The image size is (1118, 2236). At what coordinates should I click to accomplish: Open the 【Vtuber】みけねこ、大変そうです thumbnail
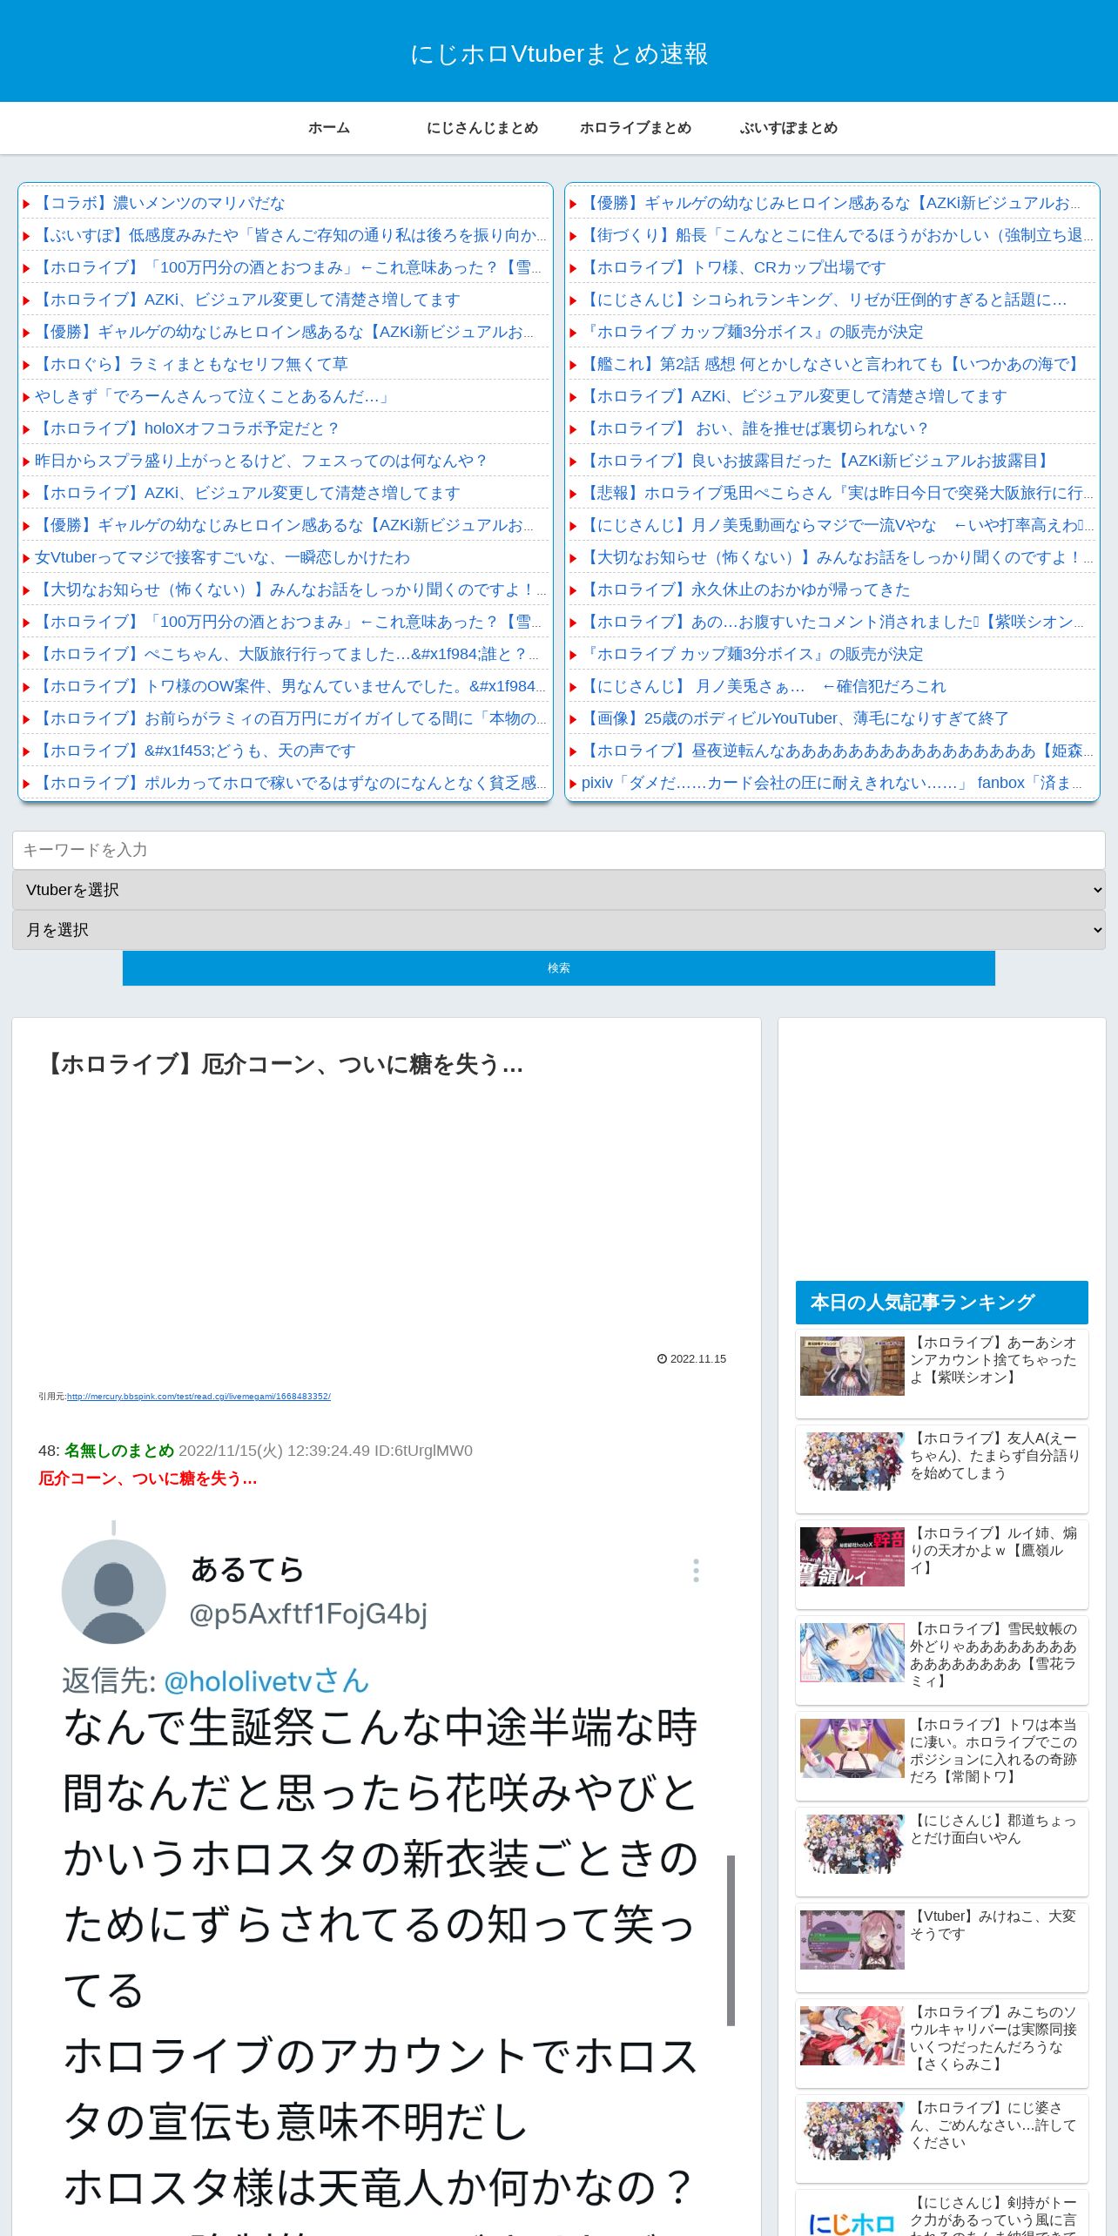coord(852,1940)
